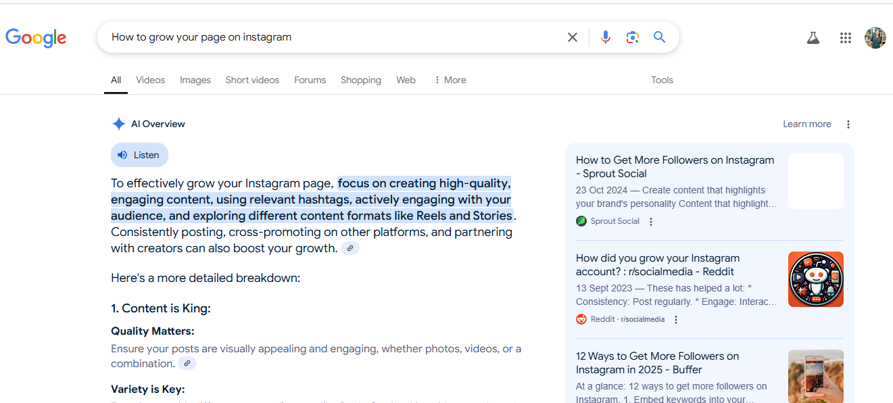893x403 pixels.
Task: Click the '1. Content is King:' heading
Action: (x=161, y=308)
